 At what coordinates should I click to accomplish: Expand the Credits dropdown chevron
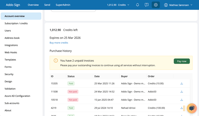[128, 5]
